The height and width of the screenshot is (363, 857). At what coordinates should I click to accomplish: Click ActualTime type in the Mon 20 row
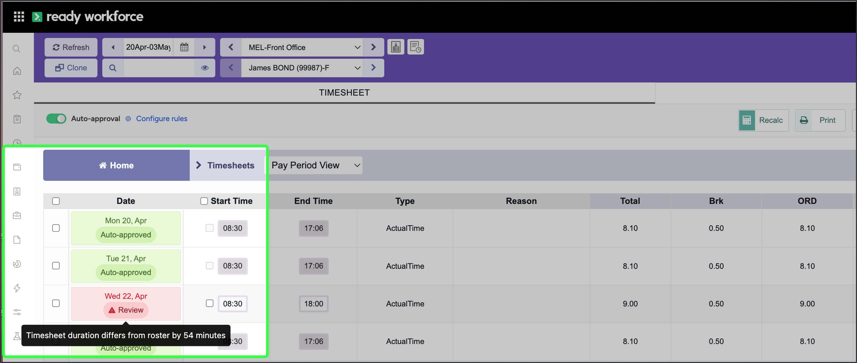click(x=405, y=228)
